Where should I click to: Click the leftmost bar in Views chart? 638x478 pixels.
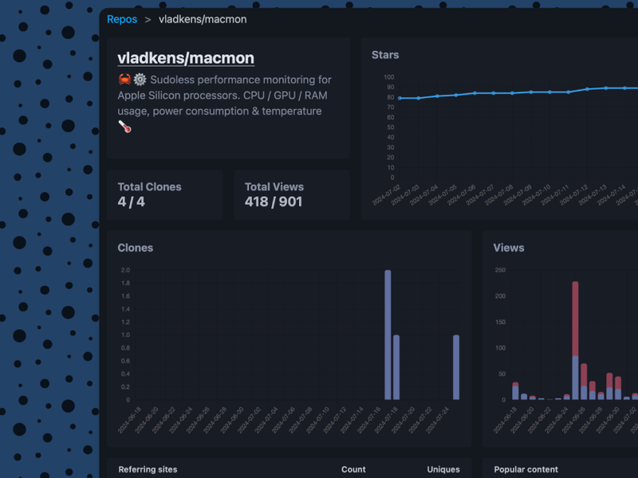point(515,392)
